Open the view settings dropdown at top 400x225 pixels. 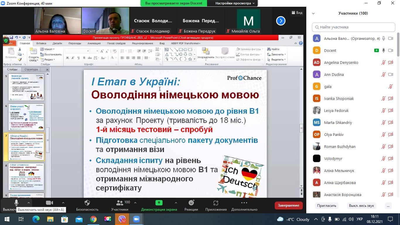[x=235, y=3]
